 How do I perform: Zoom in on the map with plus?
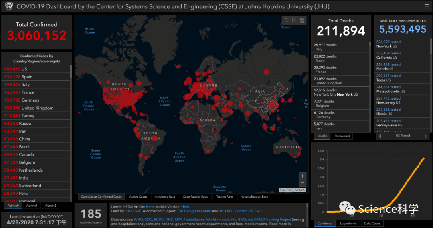pos(302,176)
